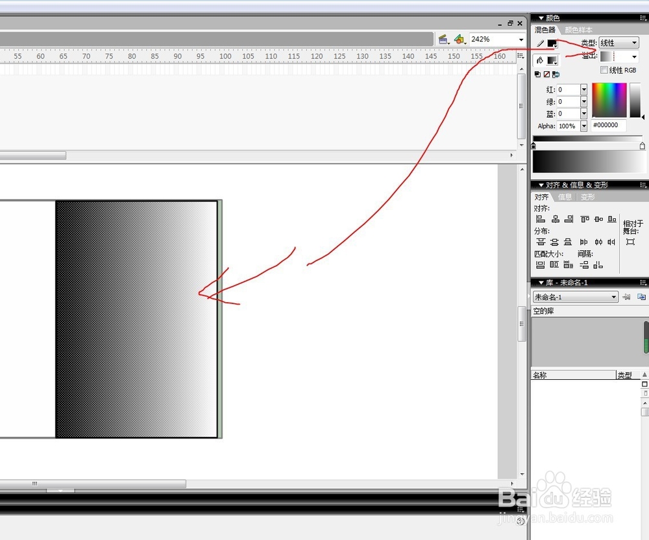
Task: Toggle the 相对于舞台 align-to-stage button
Action: coord(630,242)
